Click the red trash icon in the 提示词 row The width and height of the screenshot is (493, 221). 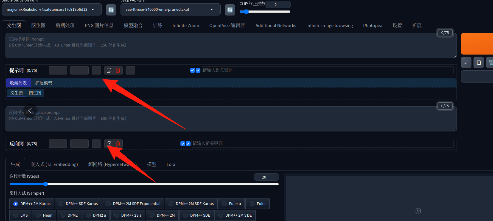tap(118, 70)
